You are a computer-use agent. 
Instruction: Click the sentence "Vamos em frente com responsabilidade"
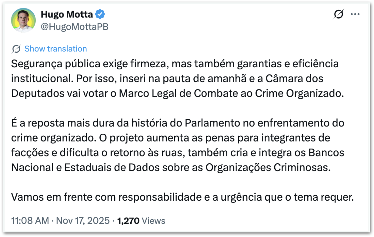click(182, 197)
